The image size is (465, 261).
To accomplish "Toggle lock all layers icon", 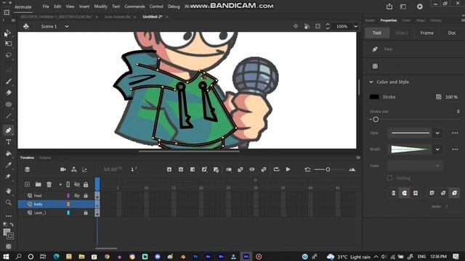I will coord(86,185).
